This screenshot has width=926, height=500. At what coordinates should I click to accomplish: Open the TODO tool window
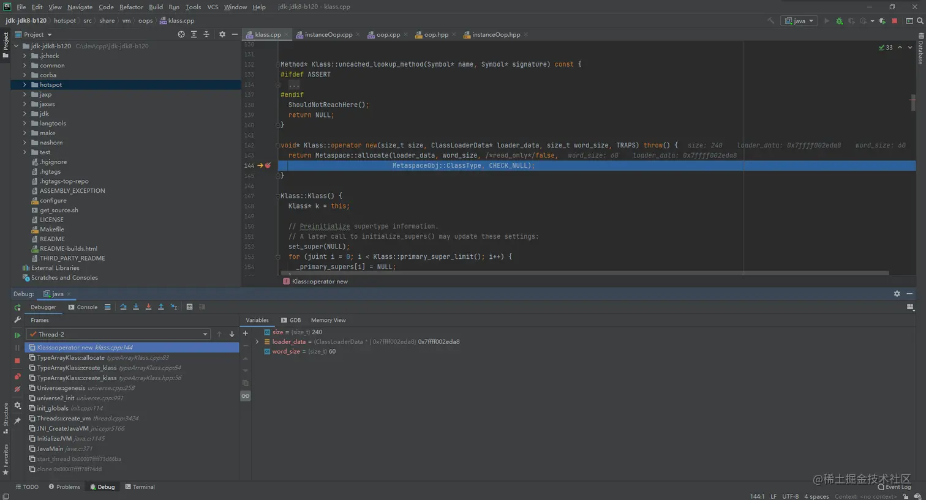point(26,487)
